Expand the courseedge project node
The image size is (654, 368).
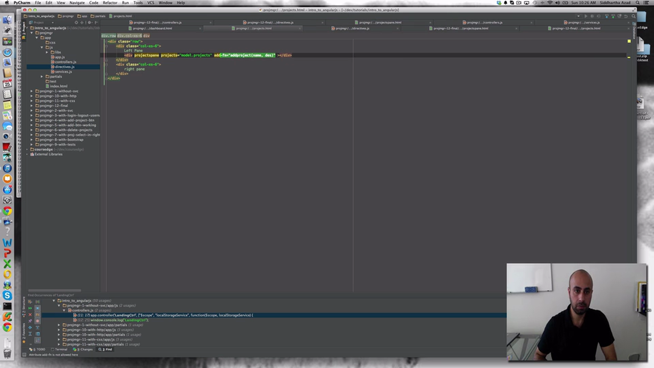(x=27, y=149)
